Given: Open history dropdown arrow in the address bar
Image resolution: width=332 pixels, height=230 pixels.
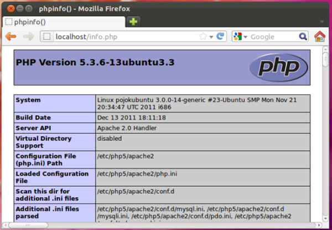Looking at the screenshot, I should [x=211, y=37].
